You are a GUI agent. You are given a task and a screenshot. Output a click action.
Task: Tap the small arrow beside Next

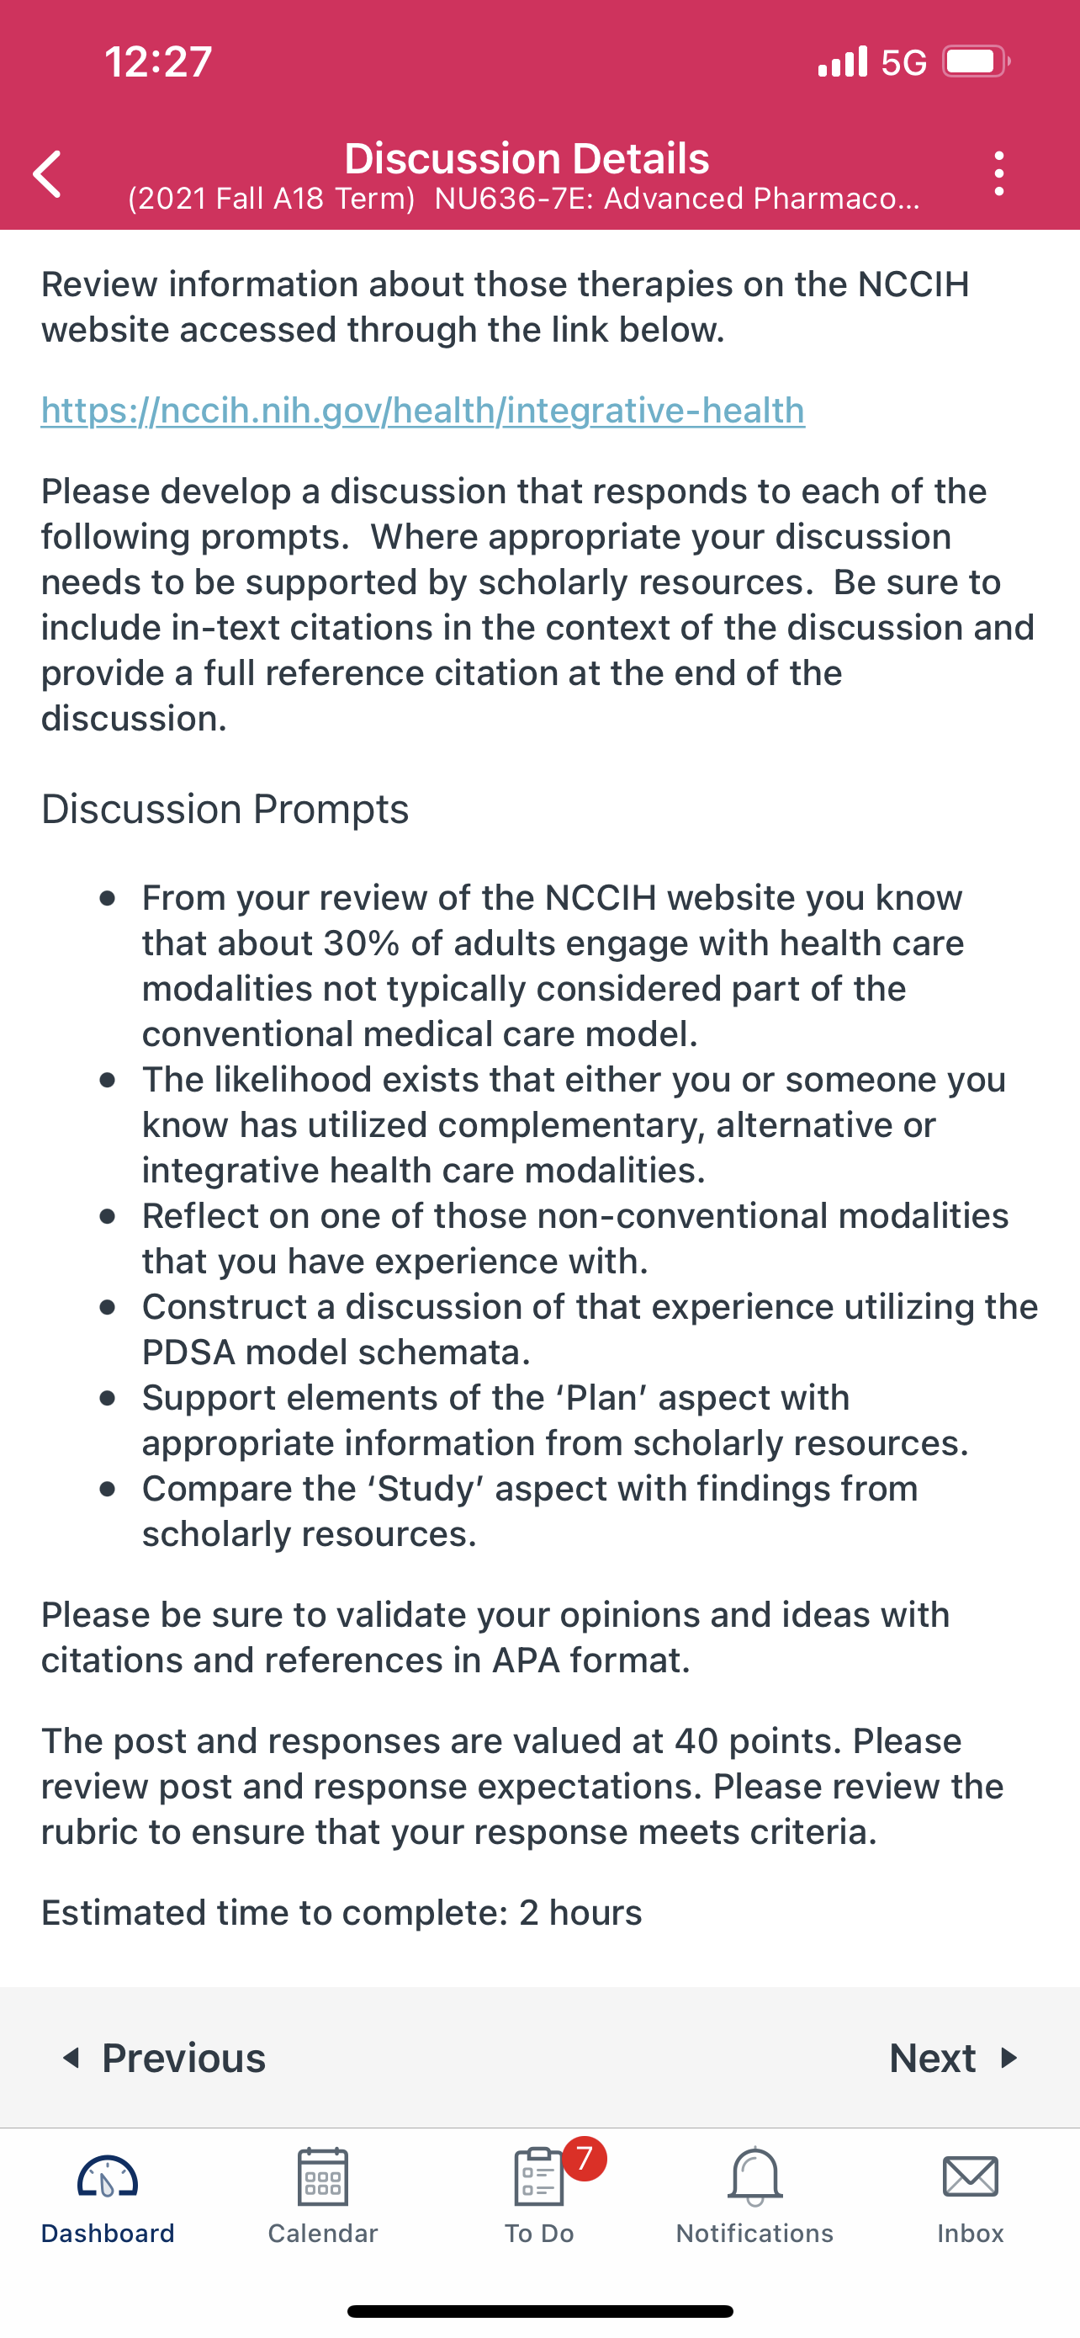[x=1009, y=2058]
